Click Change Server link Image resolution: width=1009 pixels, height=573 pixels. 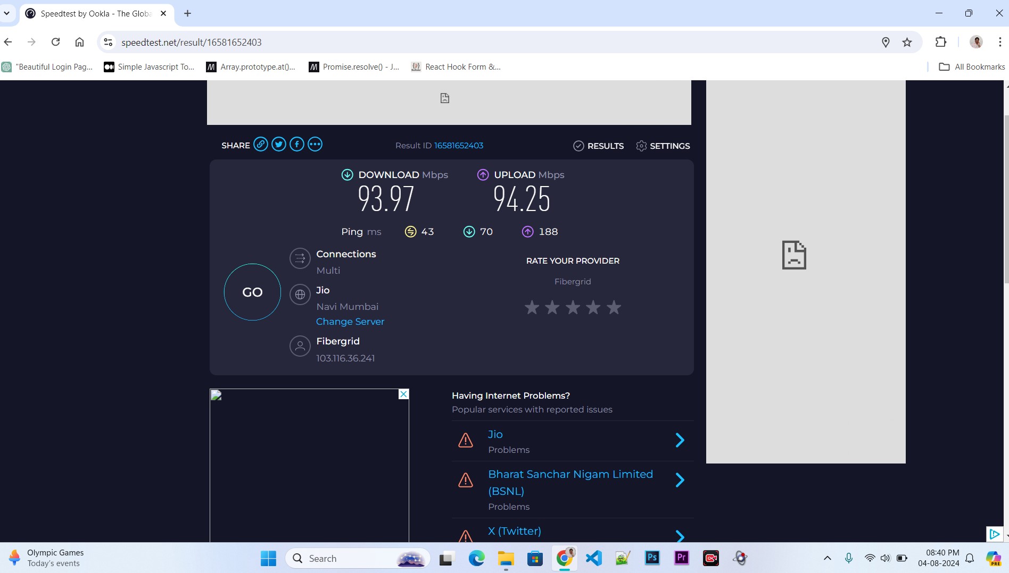point(350,322)
